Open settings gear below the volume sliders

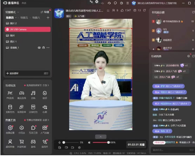pos(79,147)
